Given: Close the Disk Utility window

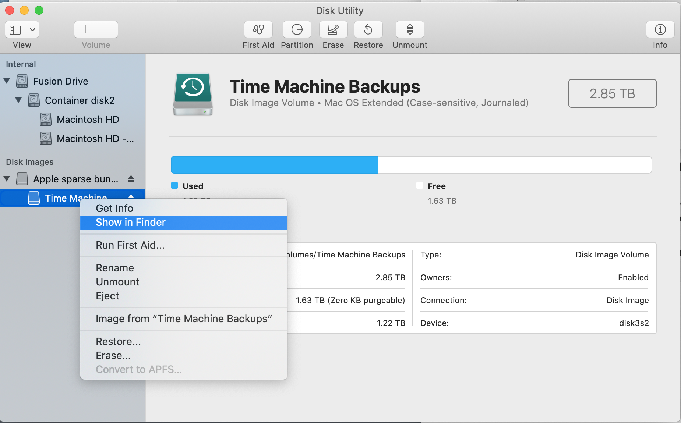Looking at the screenshot, I should click(x=10, y=10).
